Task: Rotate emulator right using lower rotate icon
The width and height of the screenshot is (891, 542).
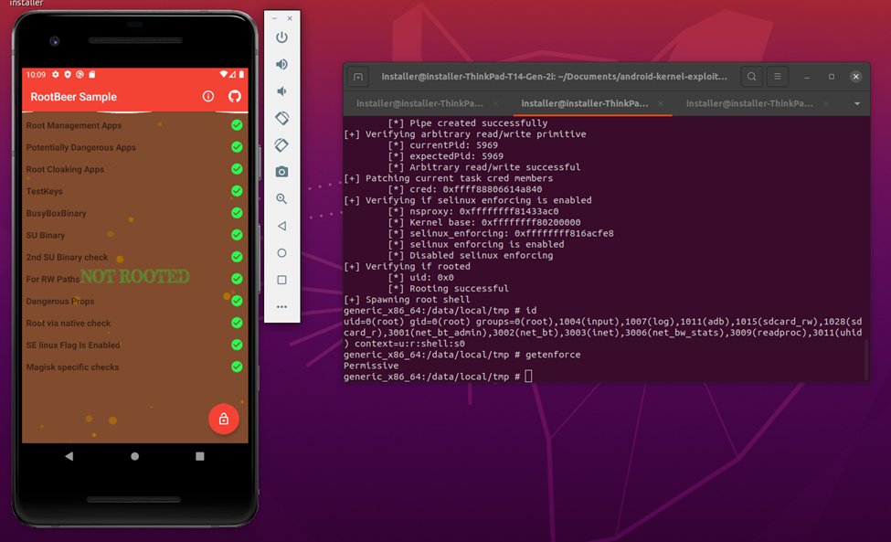Action: [x=281, y=145]
